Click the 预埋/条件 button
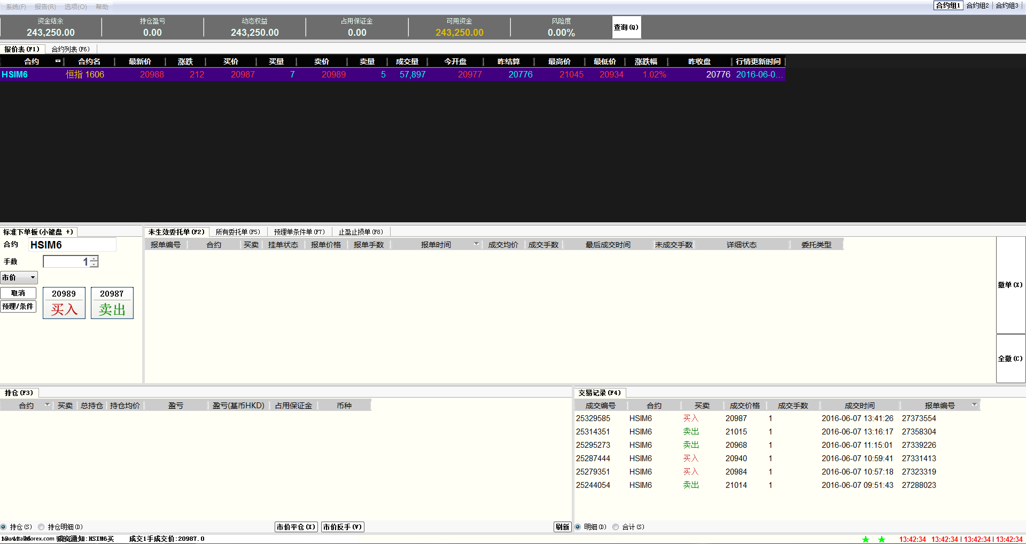 pyautogui.click(x=18, y=307)
